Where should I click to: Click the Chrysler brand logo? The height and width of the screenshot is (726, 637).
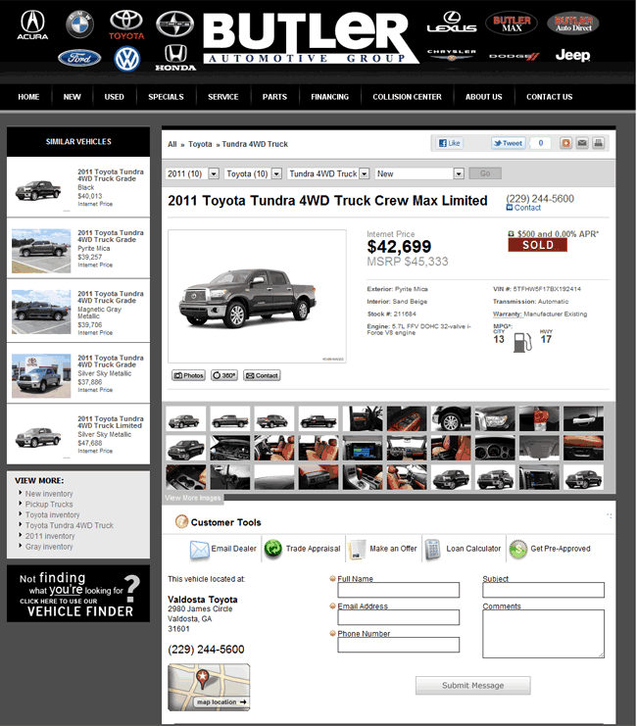452,55
